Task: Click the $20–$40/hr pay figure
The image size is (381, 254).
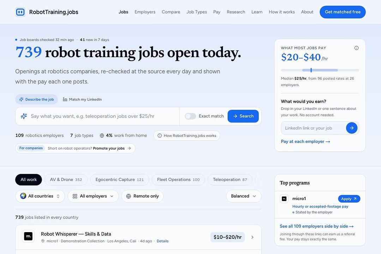Action: [304, 58]
